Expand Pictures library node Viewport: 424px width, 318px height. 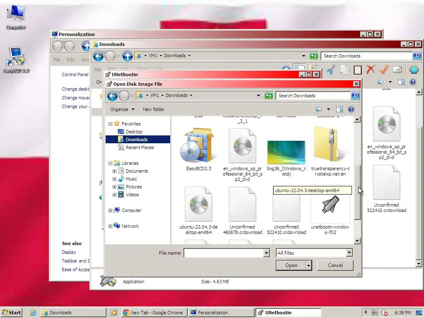click(x=114, y=187)
